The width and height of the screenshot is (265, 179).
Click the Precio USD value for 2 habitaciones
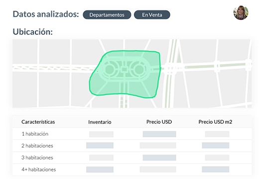(x=158, y=145)
